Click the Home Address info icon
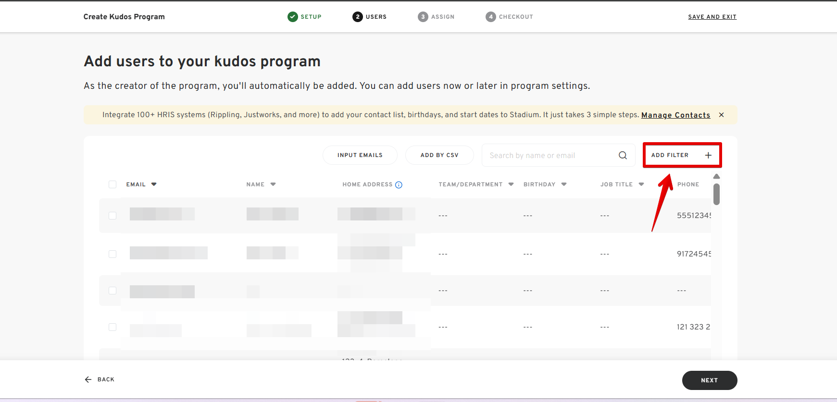Viewport: 837px width, 402px height. point(399,185)
